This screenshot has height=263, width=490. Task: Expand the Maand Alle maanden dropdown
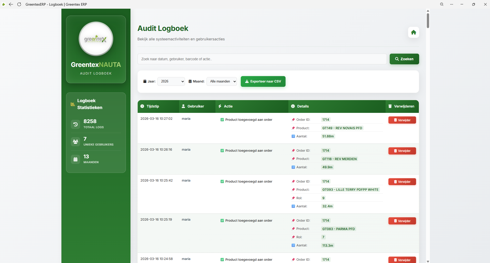click(x=222, y=81)
